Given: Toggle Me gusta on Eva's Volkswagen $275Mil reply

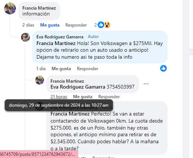Looking at the screenshot, I should 61,69.
